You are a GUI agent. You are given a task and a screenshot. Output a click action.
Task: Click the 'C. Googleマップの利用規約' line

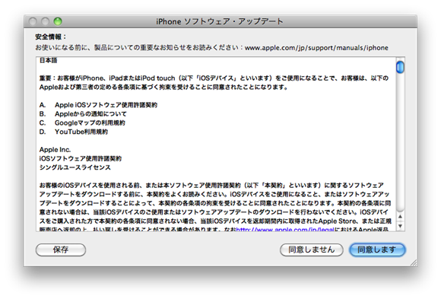(82, 122)
